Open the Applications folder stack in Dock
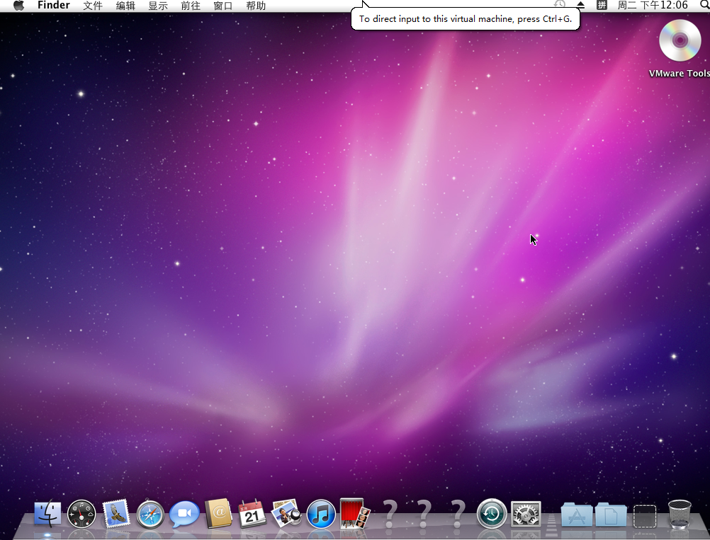This screenshot has width=710, height=540. [x=576, y=515]
